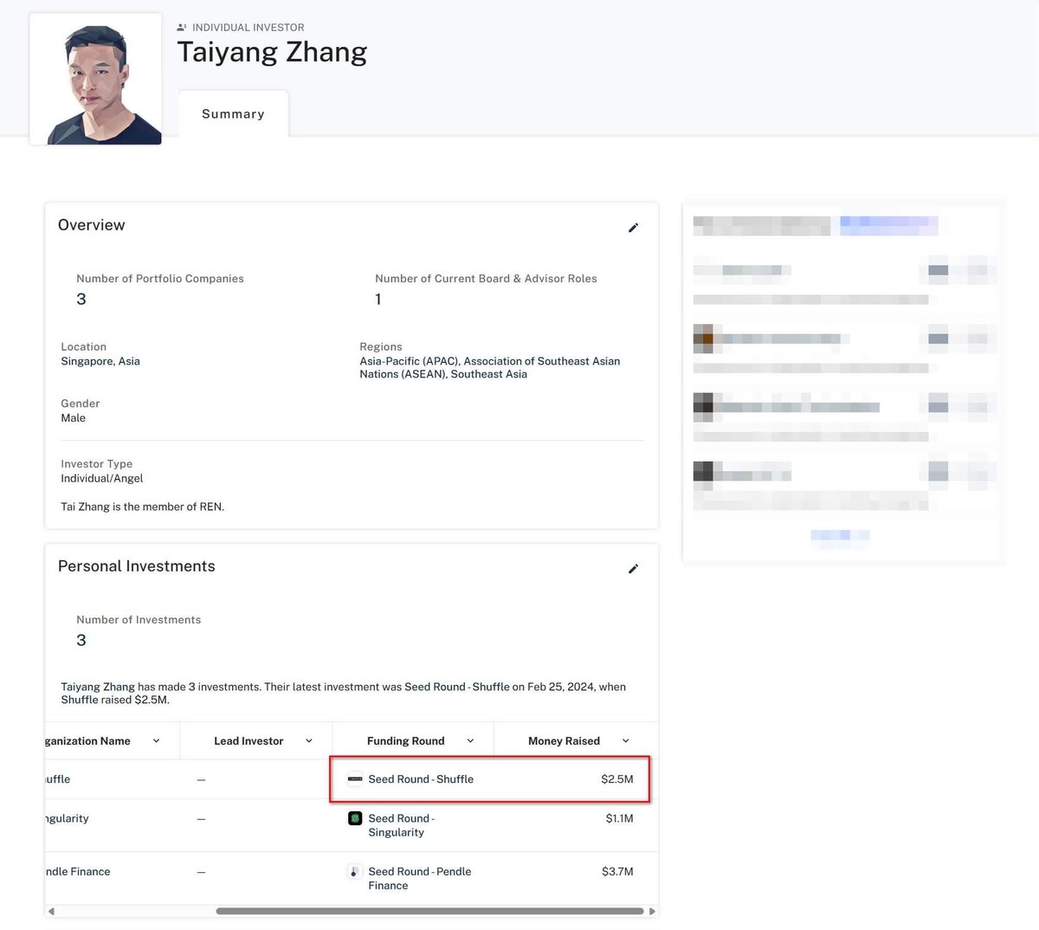This screenshot has width=1039, height=930.
Task: Click Number of Current Board & Advisor Roles label
Action: (x=486, y=279)
